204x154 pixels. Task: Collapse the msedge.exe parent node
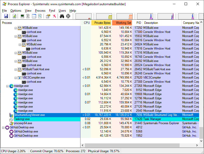pos(7,86)
